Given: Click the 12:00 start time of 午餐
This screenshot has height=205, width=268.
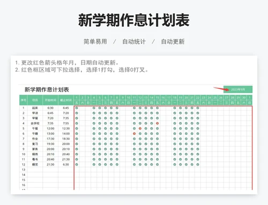Looking at the screenshot, I should 50,128.
